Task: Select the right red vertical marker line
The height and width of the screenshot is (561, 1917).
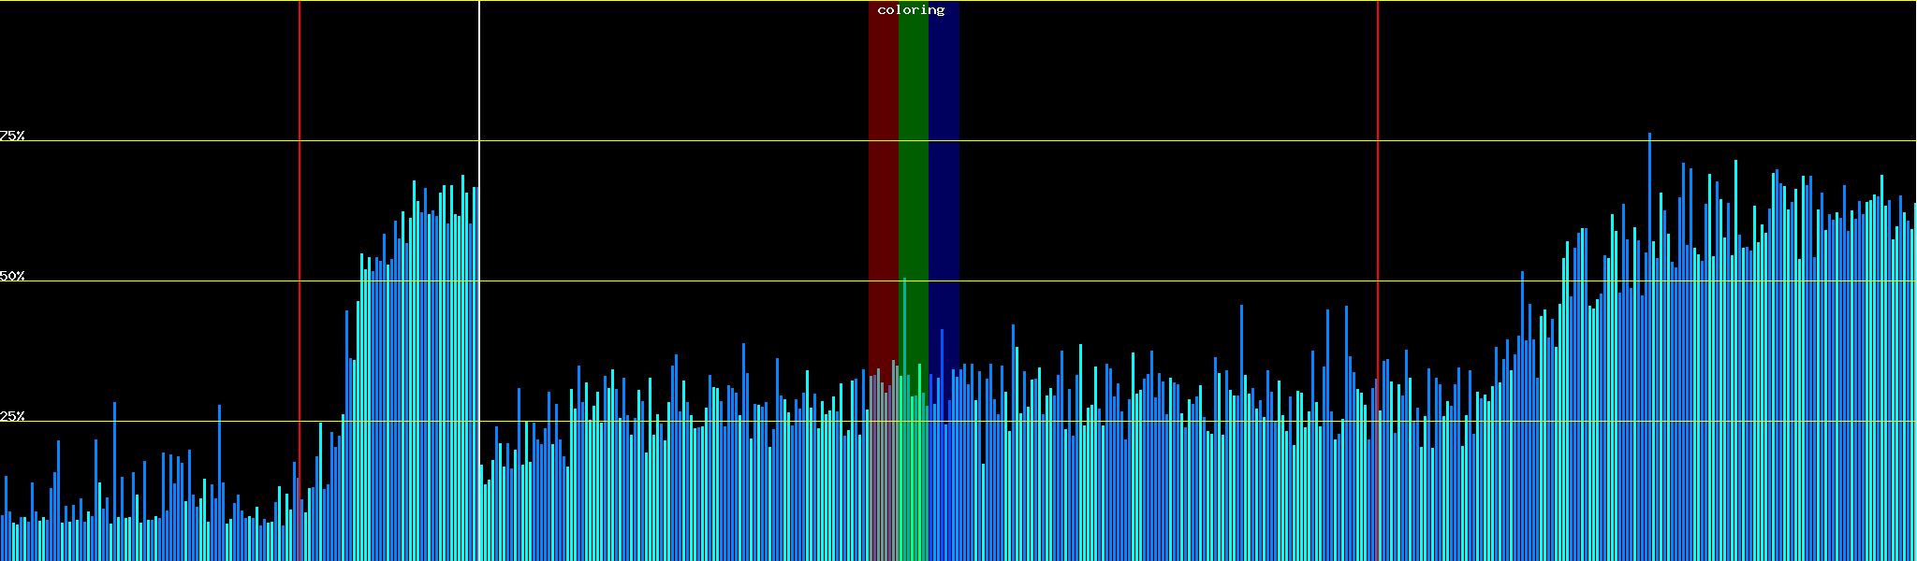Action: [1378, 280]
